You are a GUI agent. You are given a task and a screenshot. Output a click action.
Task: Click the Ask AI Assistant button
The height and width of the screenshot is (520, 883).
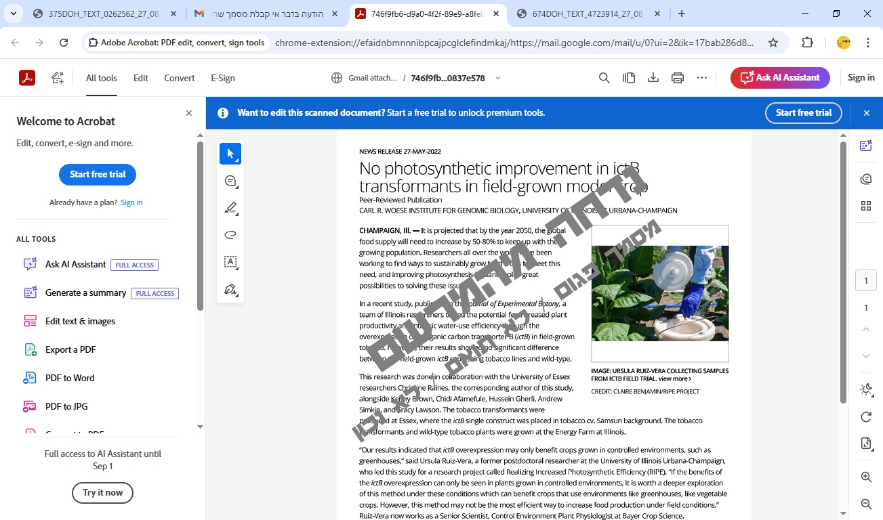point(779,78)
